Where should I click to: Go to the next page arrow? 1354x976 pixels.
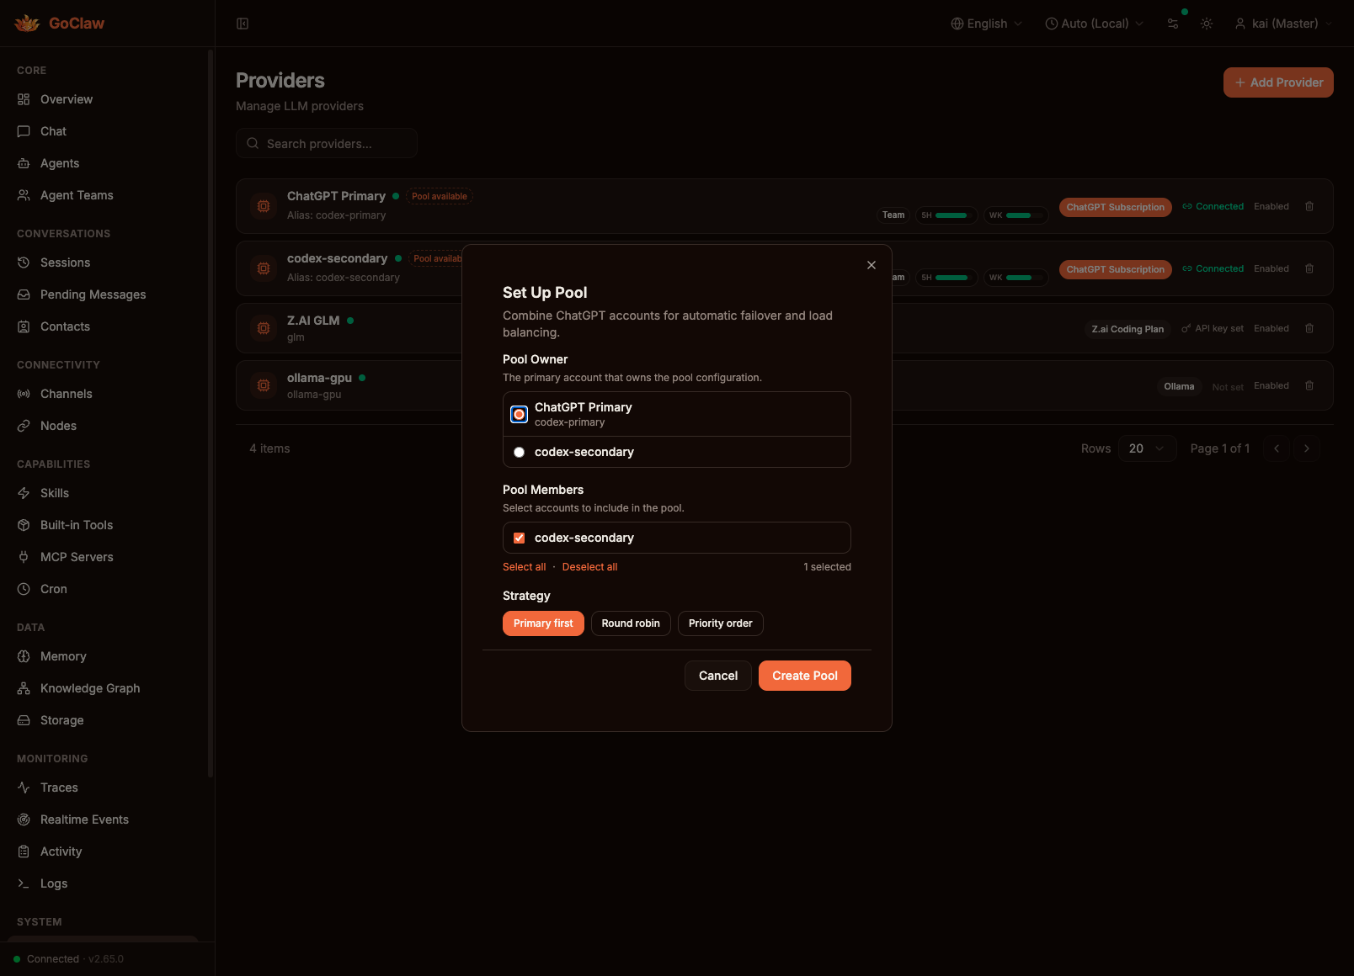1307,448
